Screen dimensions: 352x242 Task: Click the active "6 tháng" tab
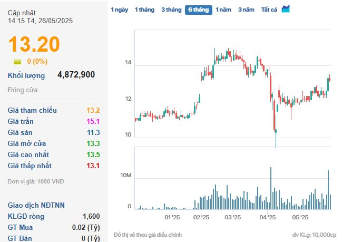click(199, 9)
